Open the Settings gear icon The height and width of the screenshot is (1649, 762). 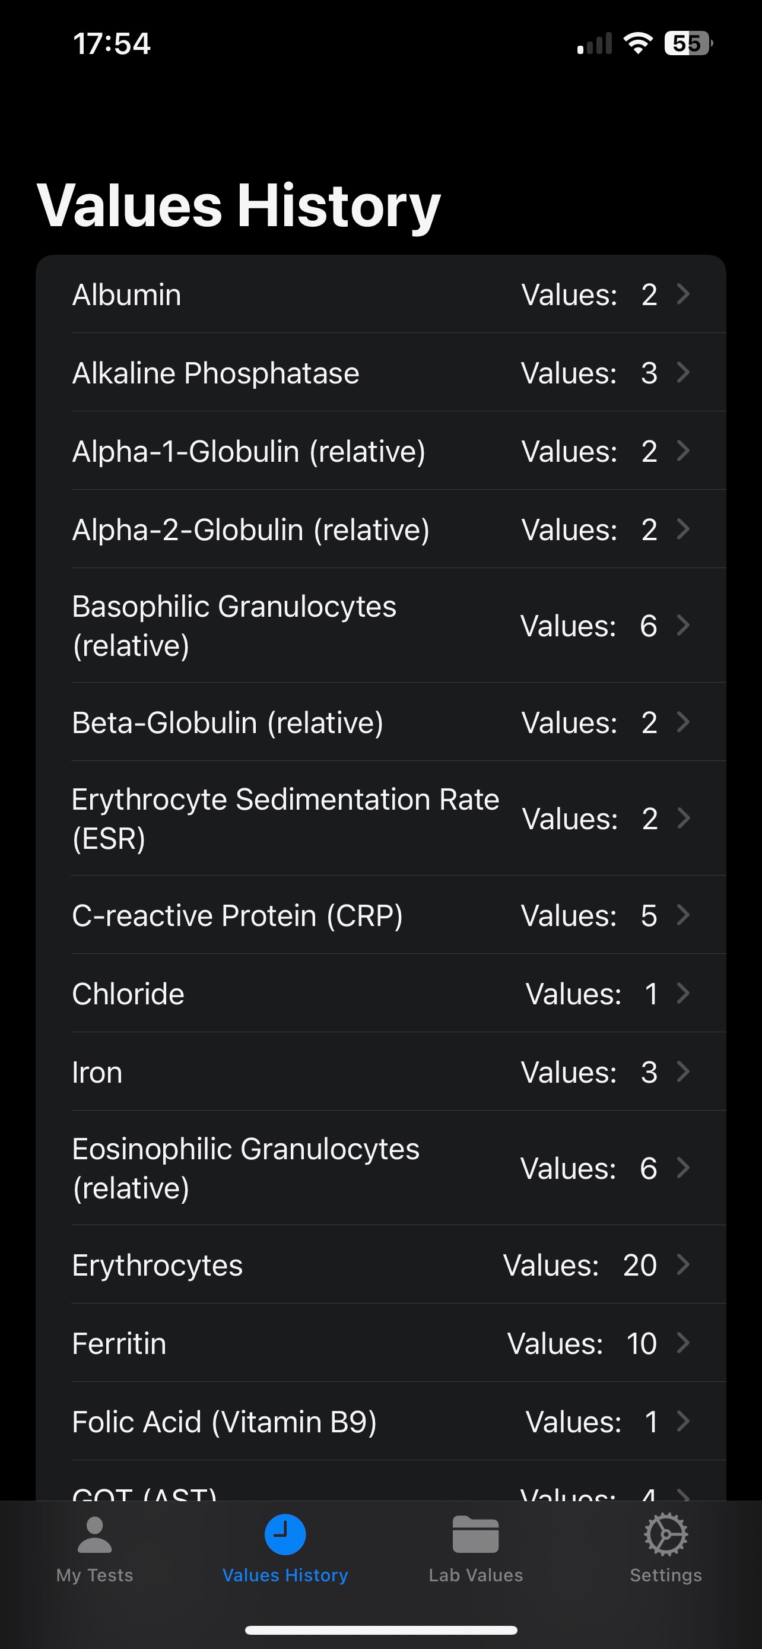(x=666, y=1534)
